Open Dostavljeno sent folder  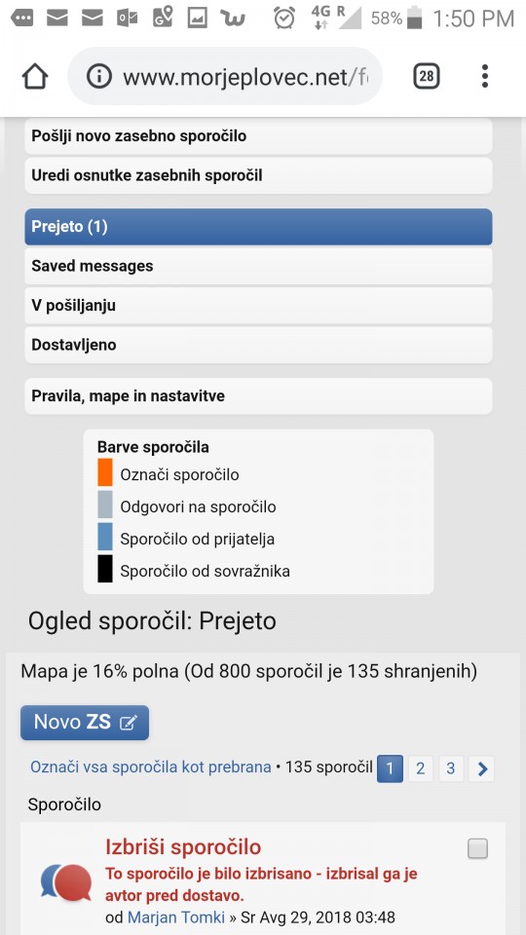click(258, 345)
